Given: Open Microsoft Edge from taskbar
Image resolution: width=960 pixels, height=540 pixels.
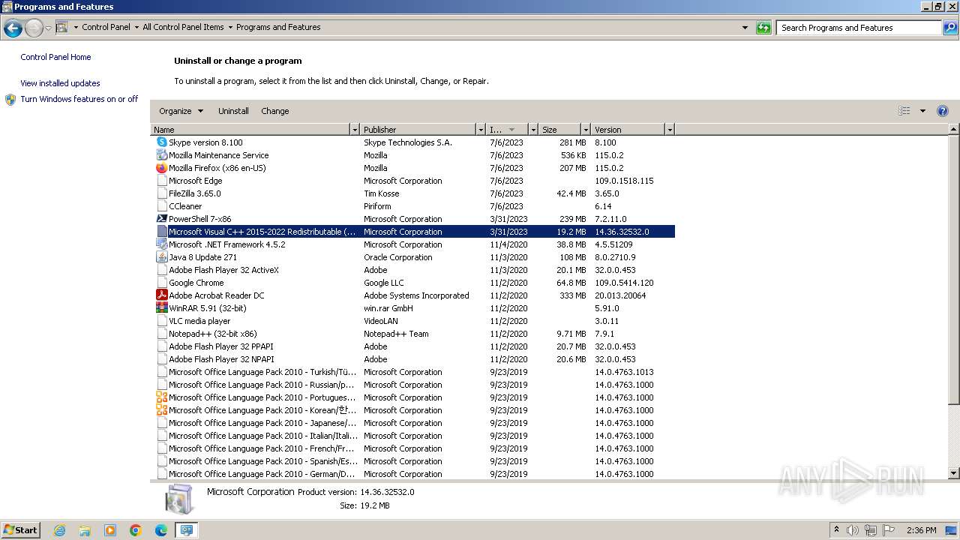Looking at the screenshot, I should point(161,530).
